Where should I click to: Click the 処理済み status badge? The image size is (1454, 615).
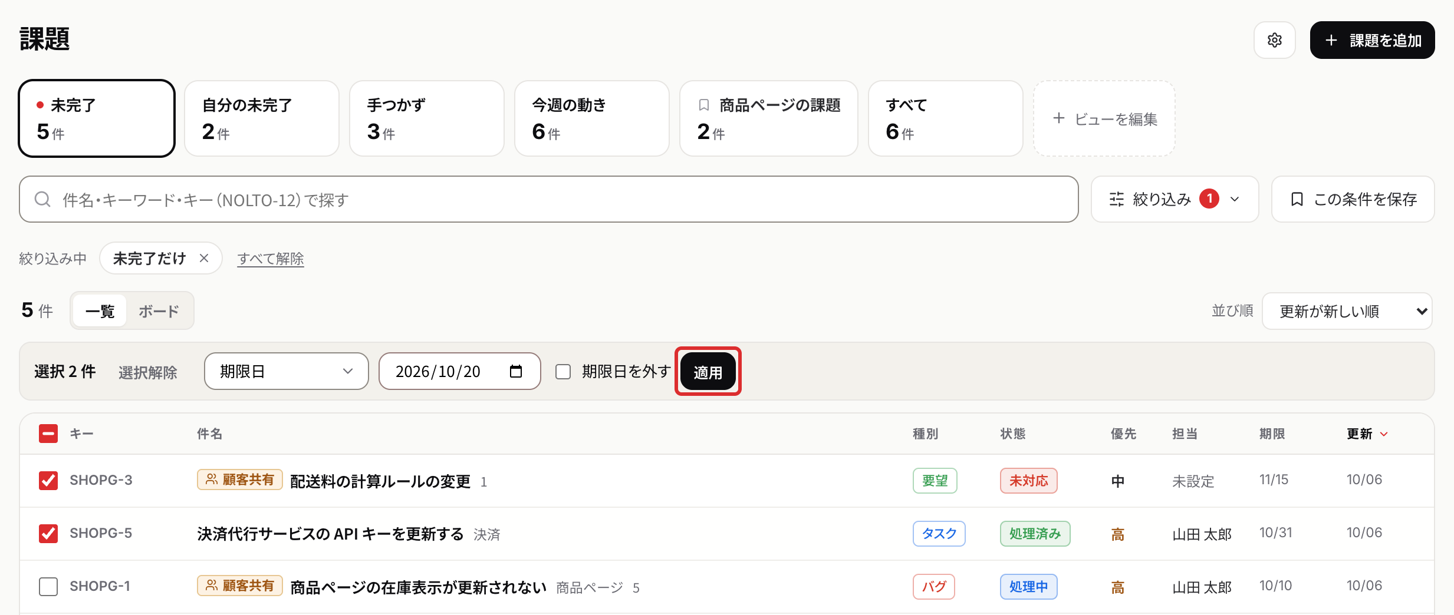pyautogui.click(x=1035, y=534)
